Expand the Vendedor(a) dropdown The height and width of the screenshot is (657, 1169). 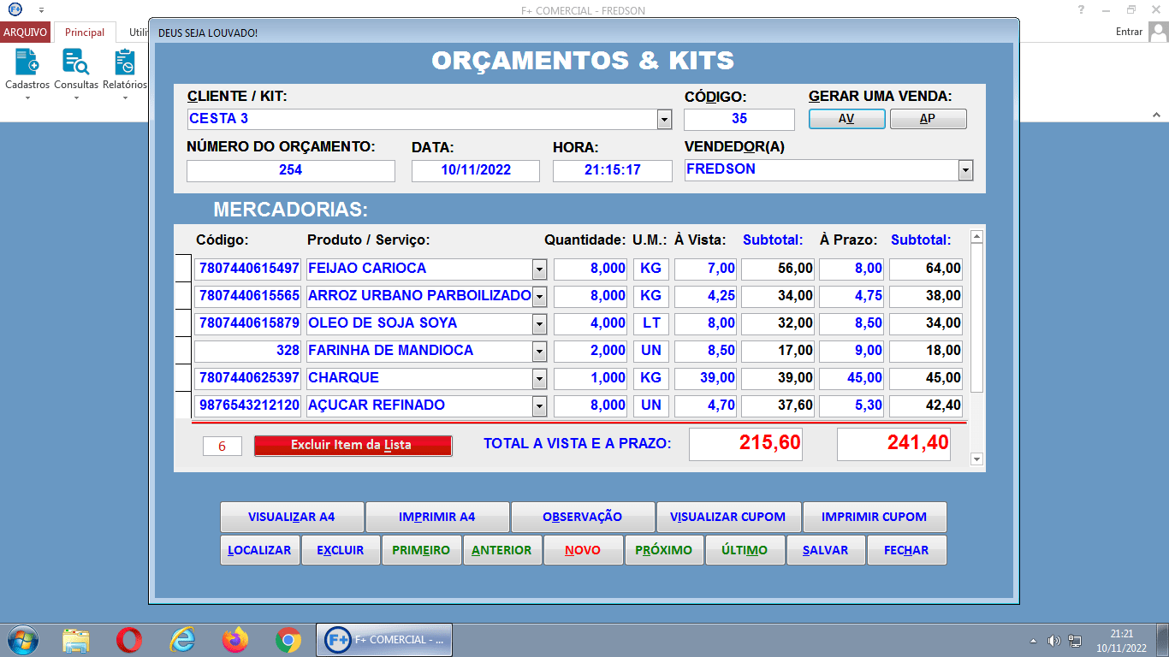pos(965,170)
